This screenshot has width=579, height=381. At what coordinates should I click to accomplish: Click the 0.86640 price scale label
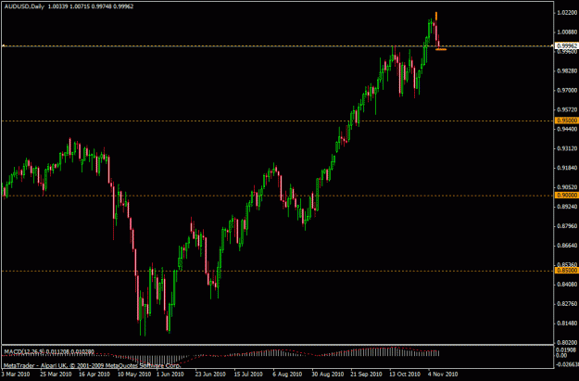tap(567, 246)
